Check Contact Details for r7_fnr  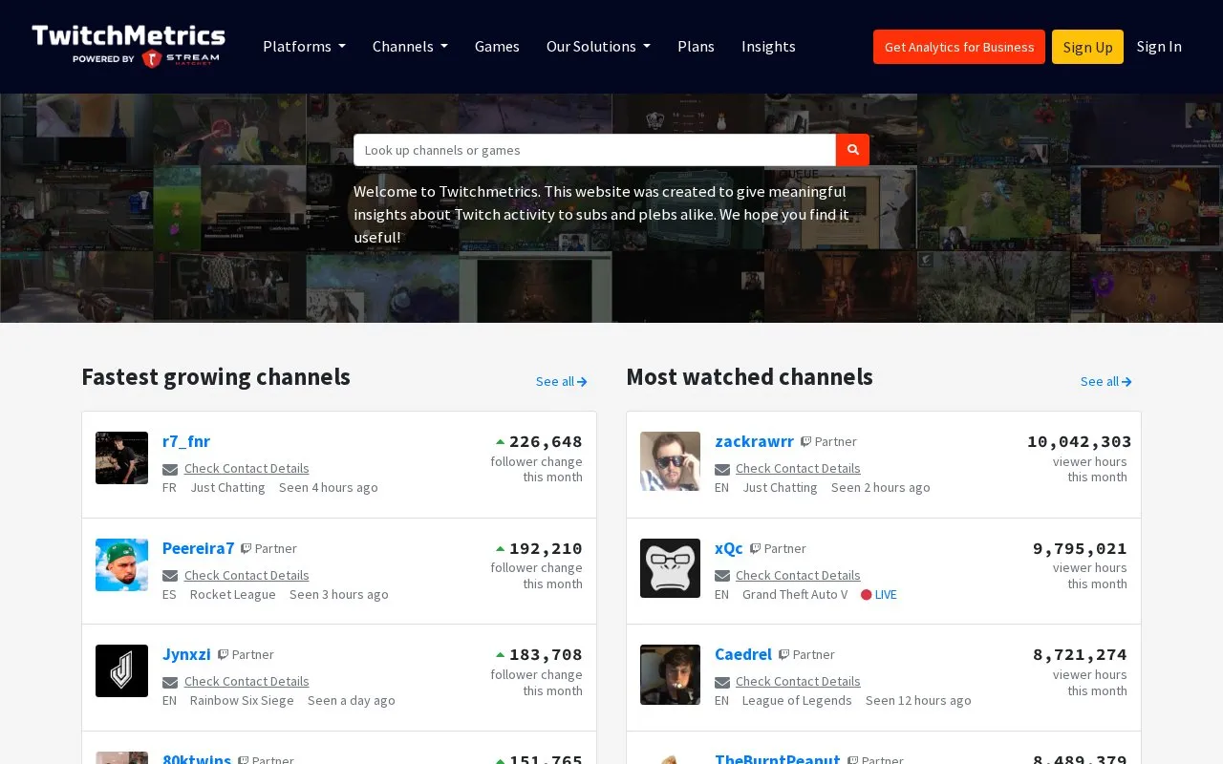[x=247, y=468]
